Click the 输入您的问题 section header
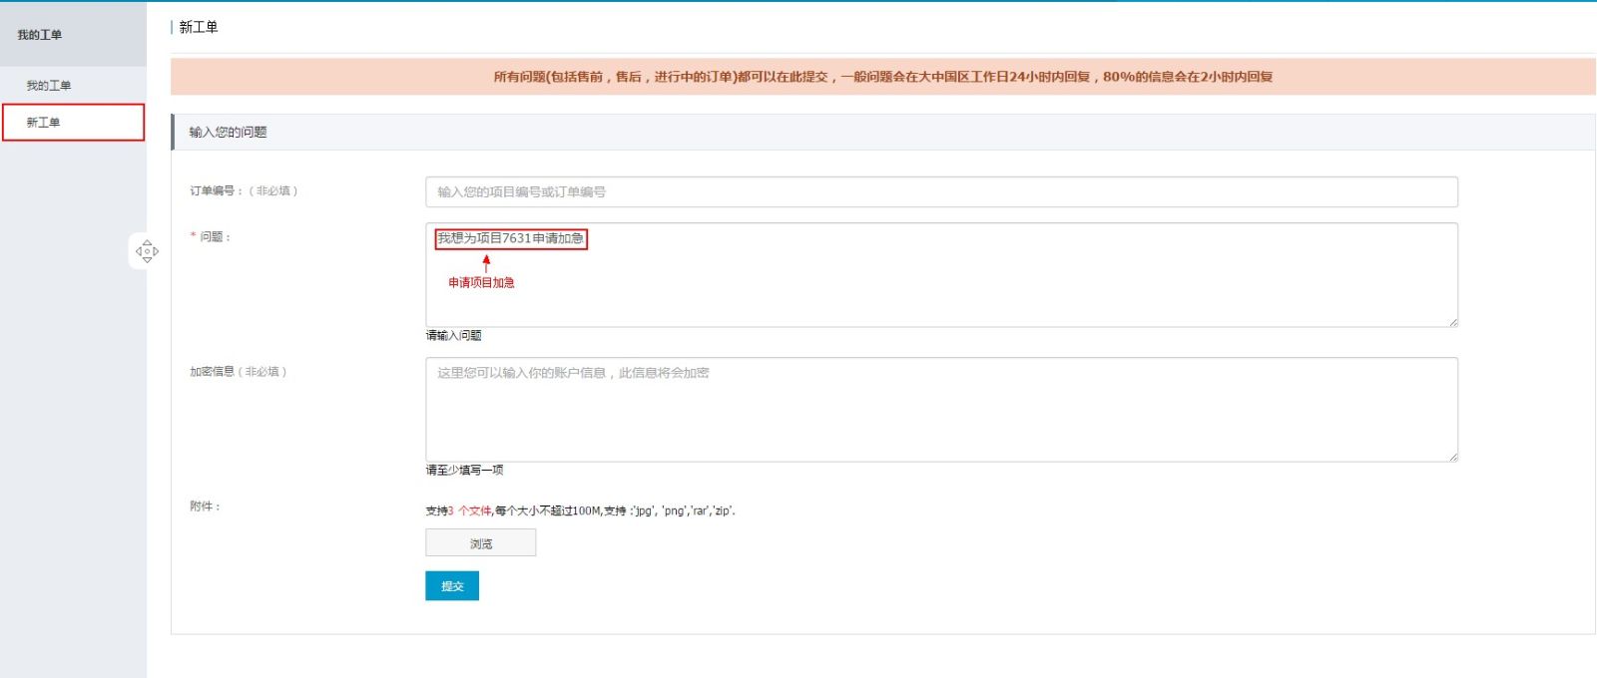 [x=229, y=132]
